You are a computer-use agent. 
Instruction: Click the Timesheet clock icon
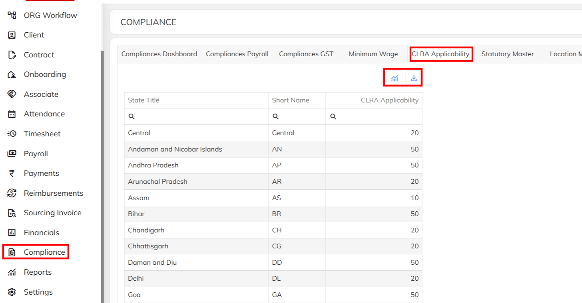coord(12,134)
